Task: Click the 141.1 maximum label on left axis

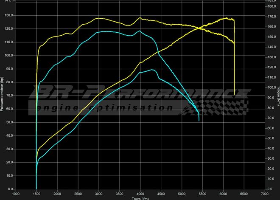Action: tap(8, 1)
